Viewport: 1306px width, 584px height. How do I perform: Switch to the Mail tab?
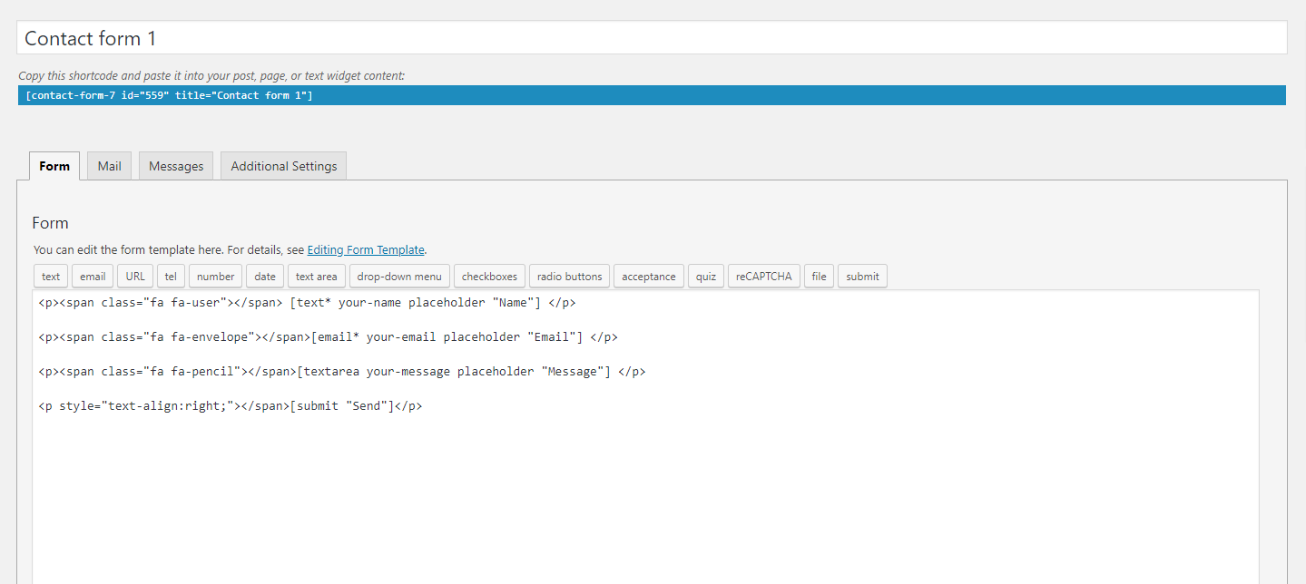pos(109,166)
